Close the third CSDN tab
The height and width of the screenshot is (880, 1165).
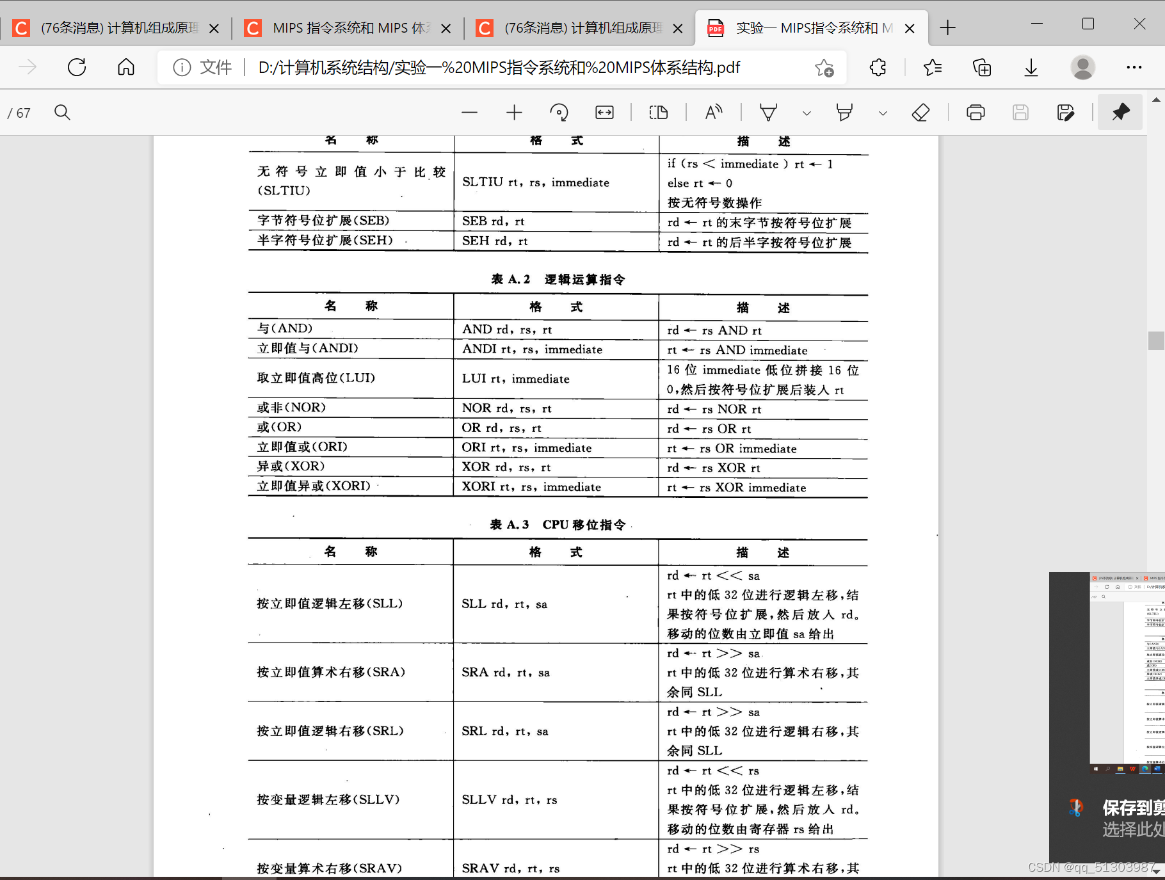click(678, 29)
